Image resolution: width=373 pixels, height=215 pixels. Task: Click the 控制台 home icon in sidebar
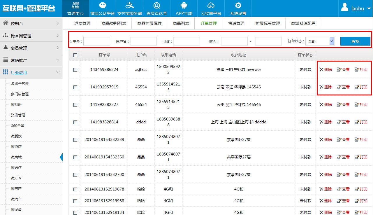5,23
